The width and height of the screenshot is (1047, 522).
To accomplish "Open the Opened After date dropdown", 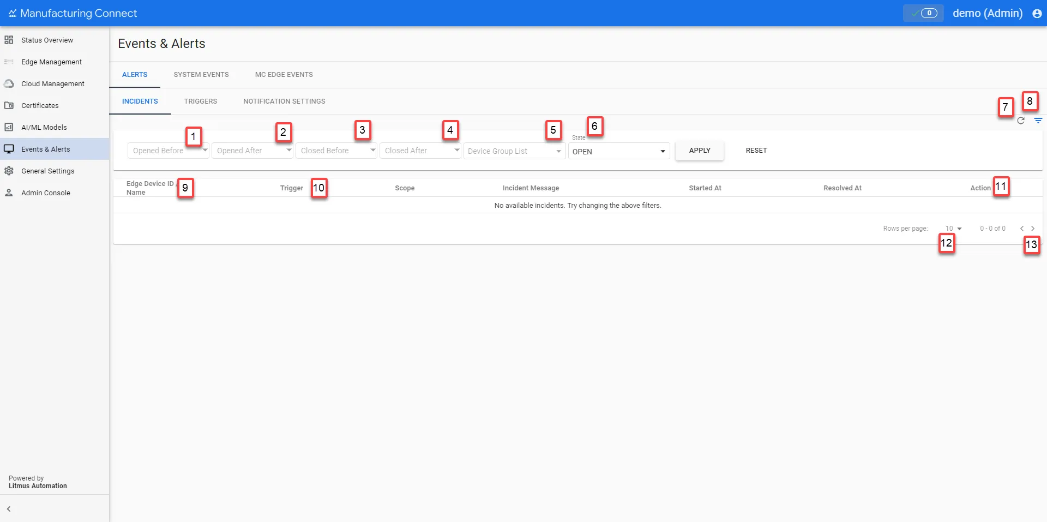I will [252, 151].
